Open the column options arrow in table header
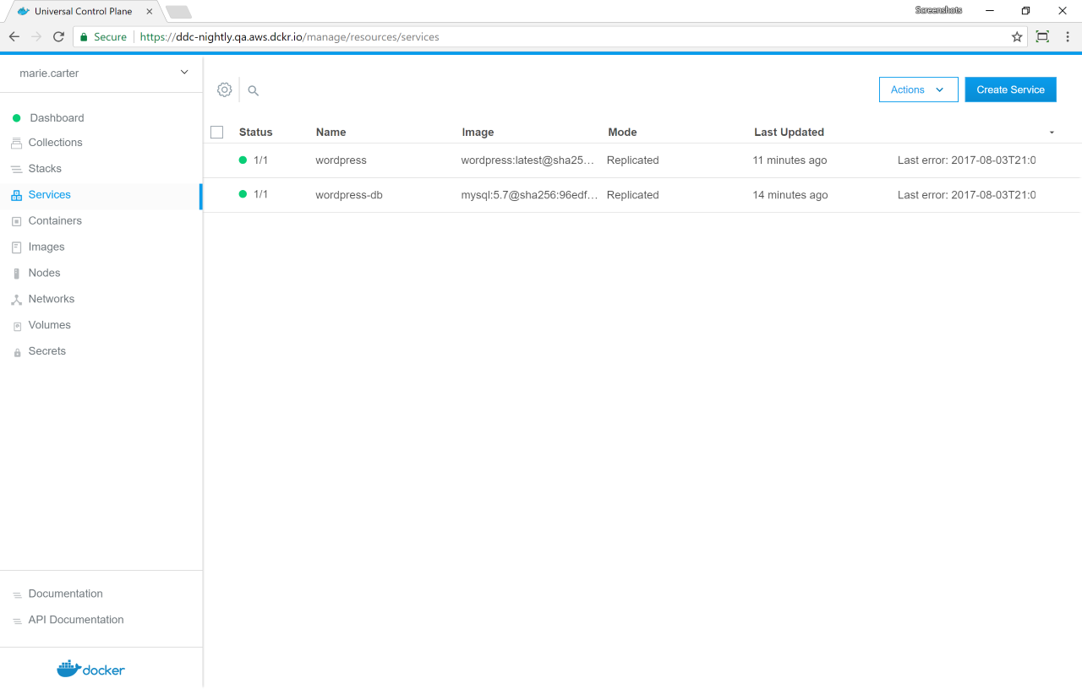This screenshot has height=689, width=1082. [x=1052, y=133]
